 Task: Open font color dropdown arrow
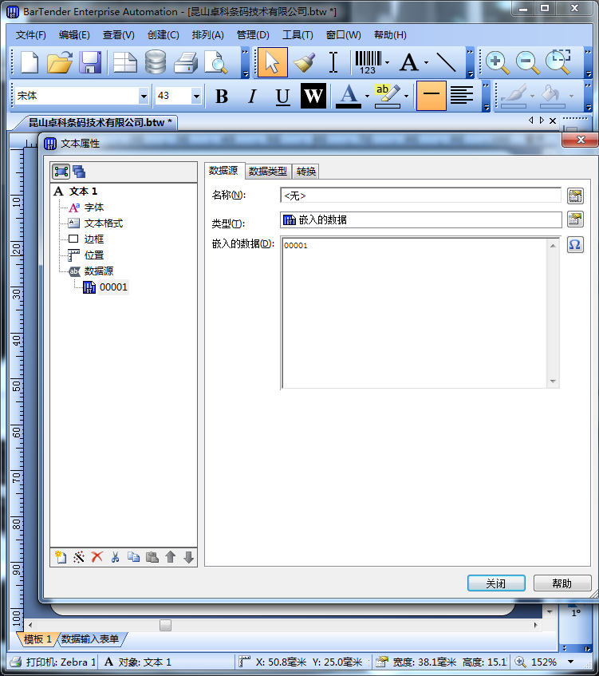click(367, 96)
